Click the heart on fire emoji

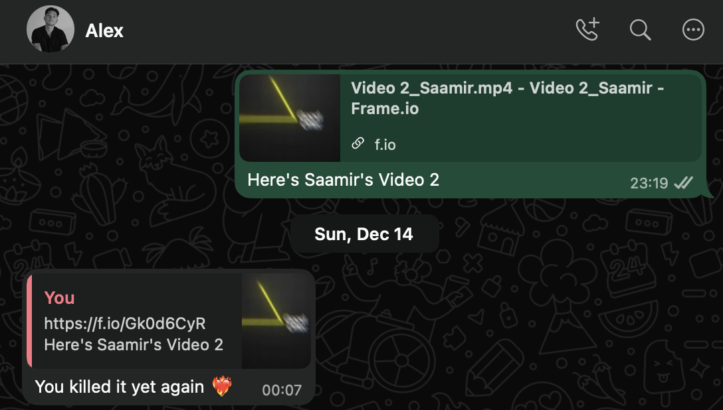coord(222,387)
